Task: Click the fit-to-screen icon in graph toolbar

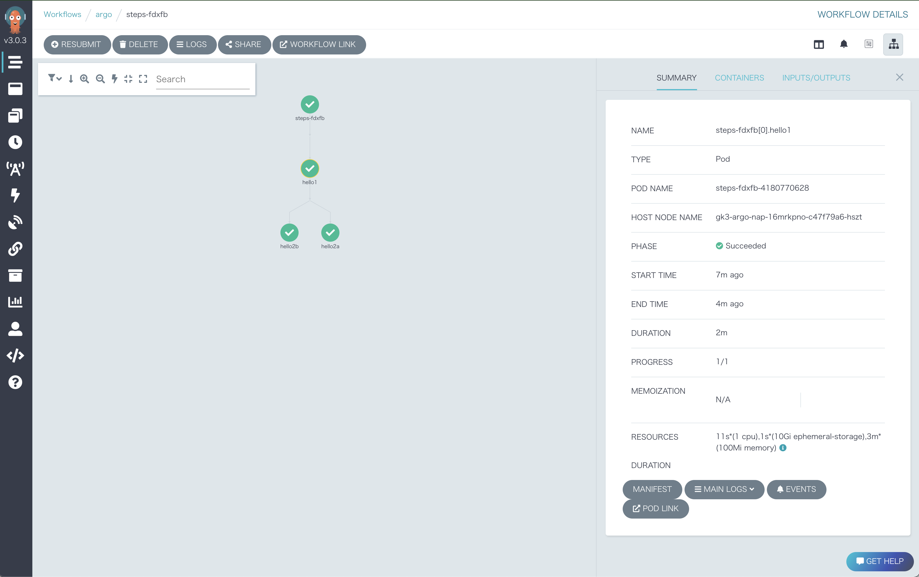Action: pyautogui.click(x=128, y=79)
